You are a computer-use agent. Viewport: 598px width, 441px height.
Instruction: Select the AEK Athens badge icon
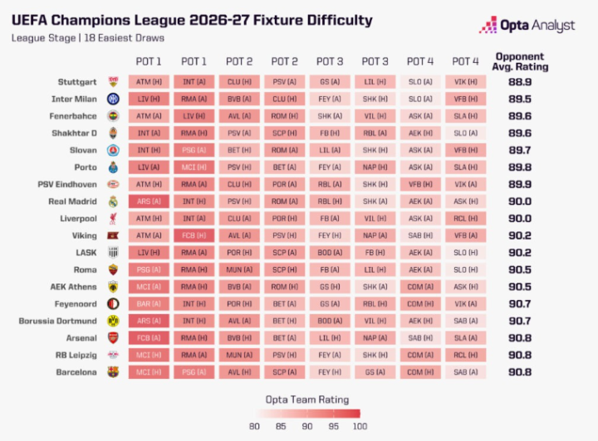point(113,287)
